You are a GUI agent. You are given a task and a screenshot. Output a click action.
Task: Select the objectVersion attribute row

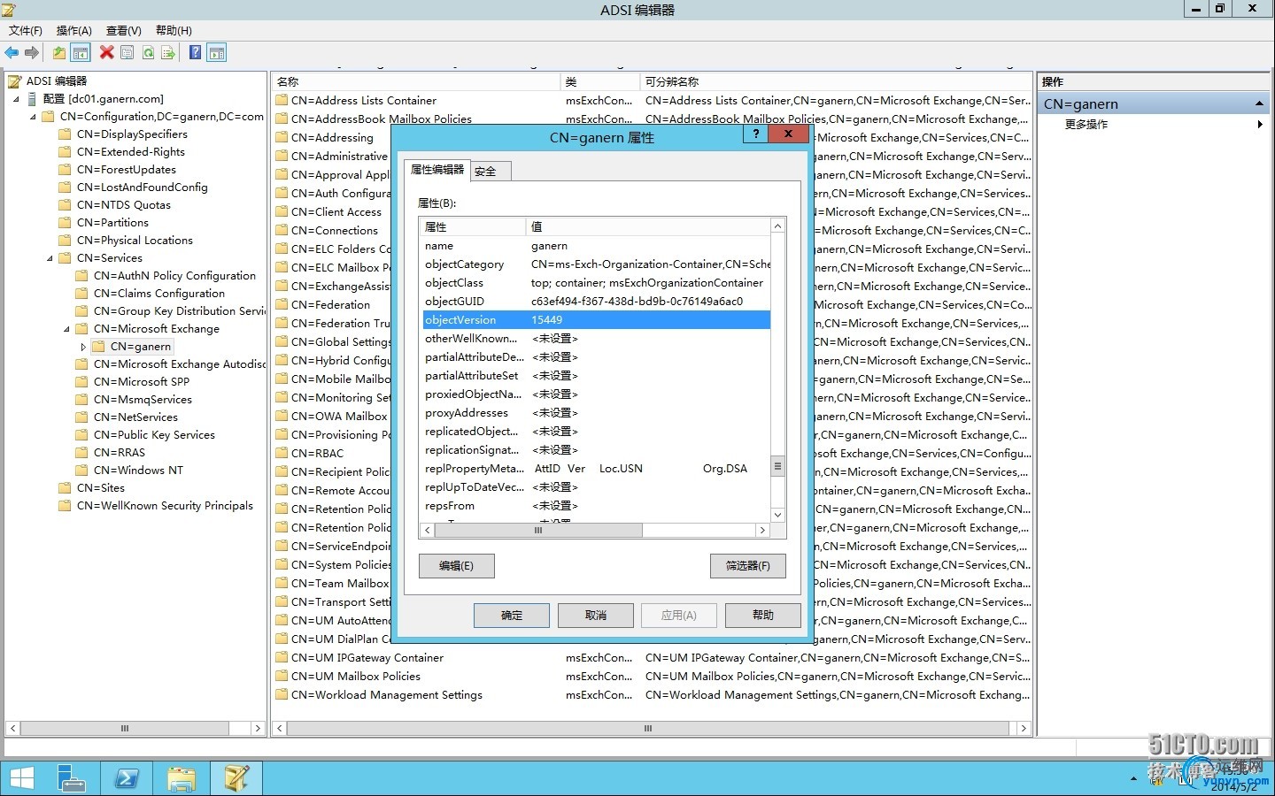click(x=596, y=320)
